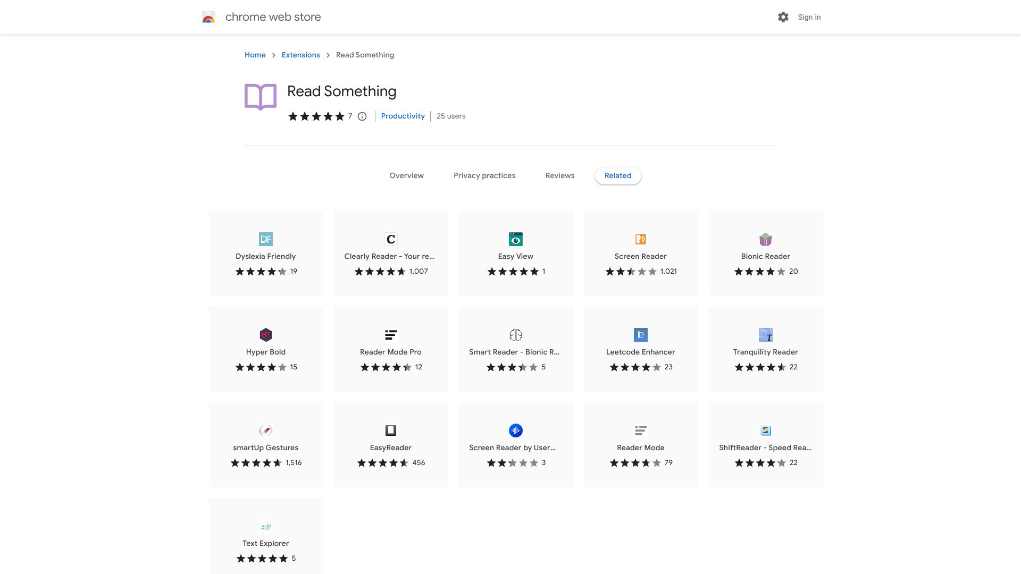Navigate to Extensions via the breadcrumb

coord(300,55)
